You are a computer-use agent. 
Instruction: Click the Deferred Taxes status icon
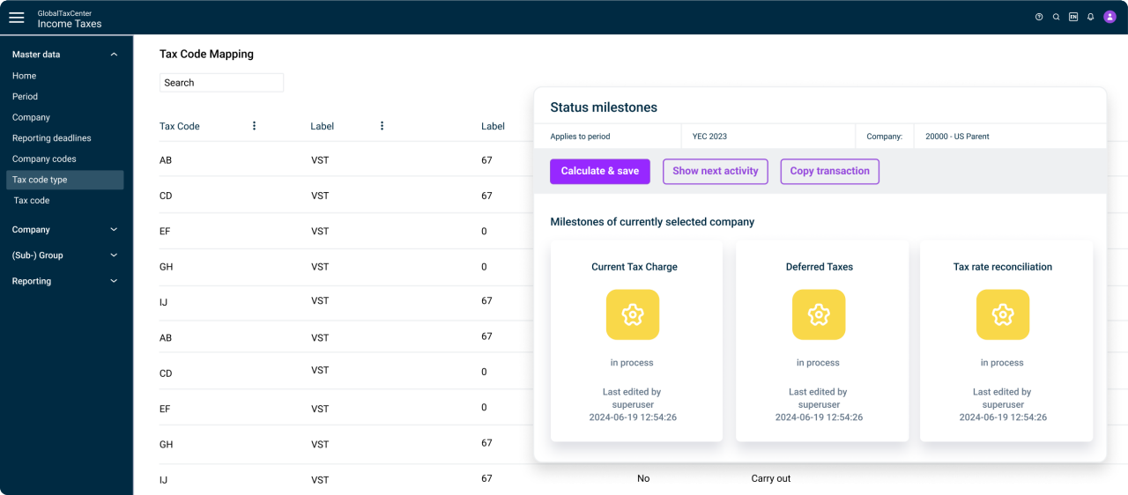(x=819, y=314)
